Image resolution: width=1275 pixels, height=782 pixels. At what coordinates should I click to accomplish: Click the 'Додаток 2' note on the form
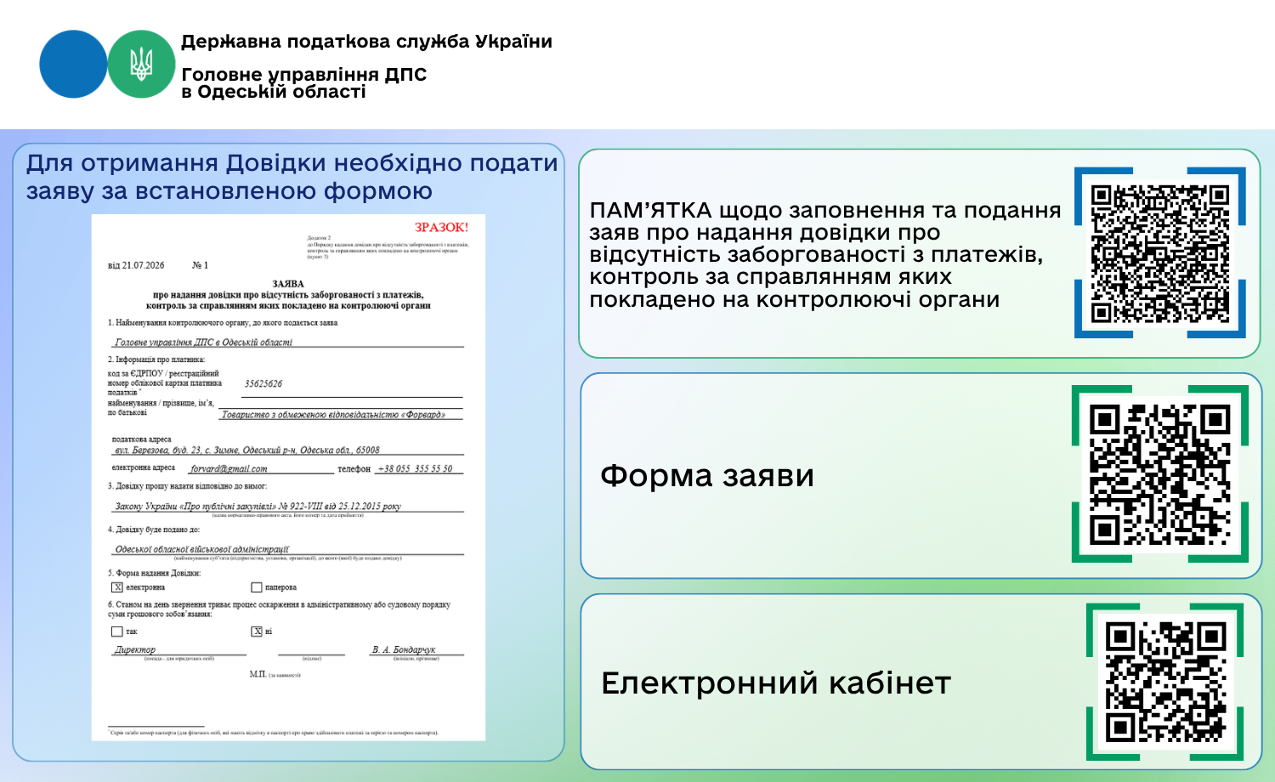tap(319, 238)
